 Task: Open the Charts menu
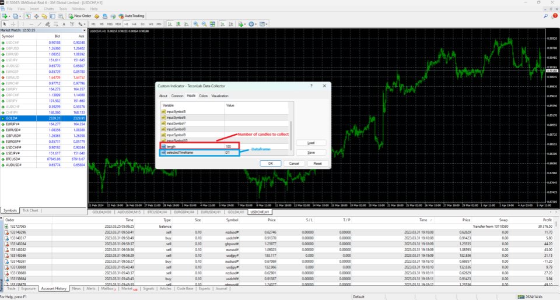[49, 9]
